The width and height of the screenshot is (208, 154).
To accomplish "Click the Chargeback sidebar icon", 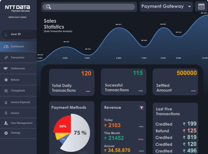I will click(x=6, y=91).
